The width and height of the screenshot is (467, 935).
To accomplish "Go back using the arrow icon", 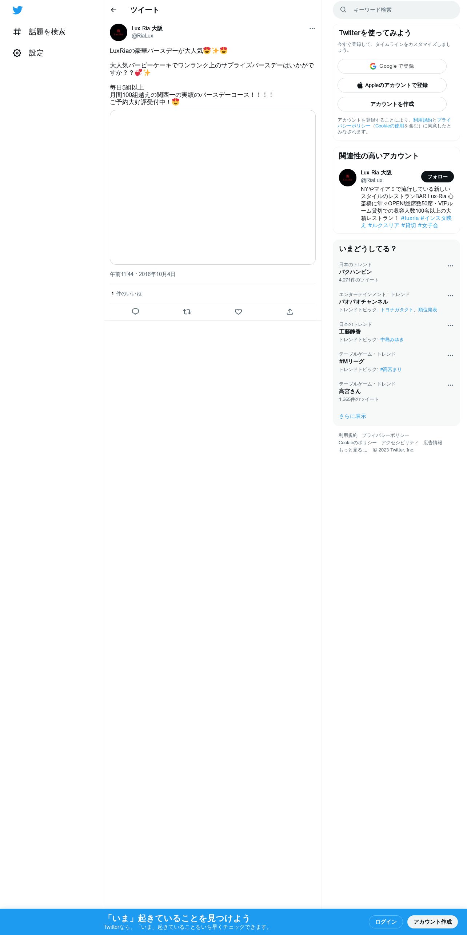I will (113, 10).
